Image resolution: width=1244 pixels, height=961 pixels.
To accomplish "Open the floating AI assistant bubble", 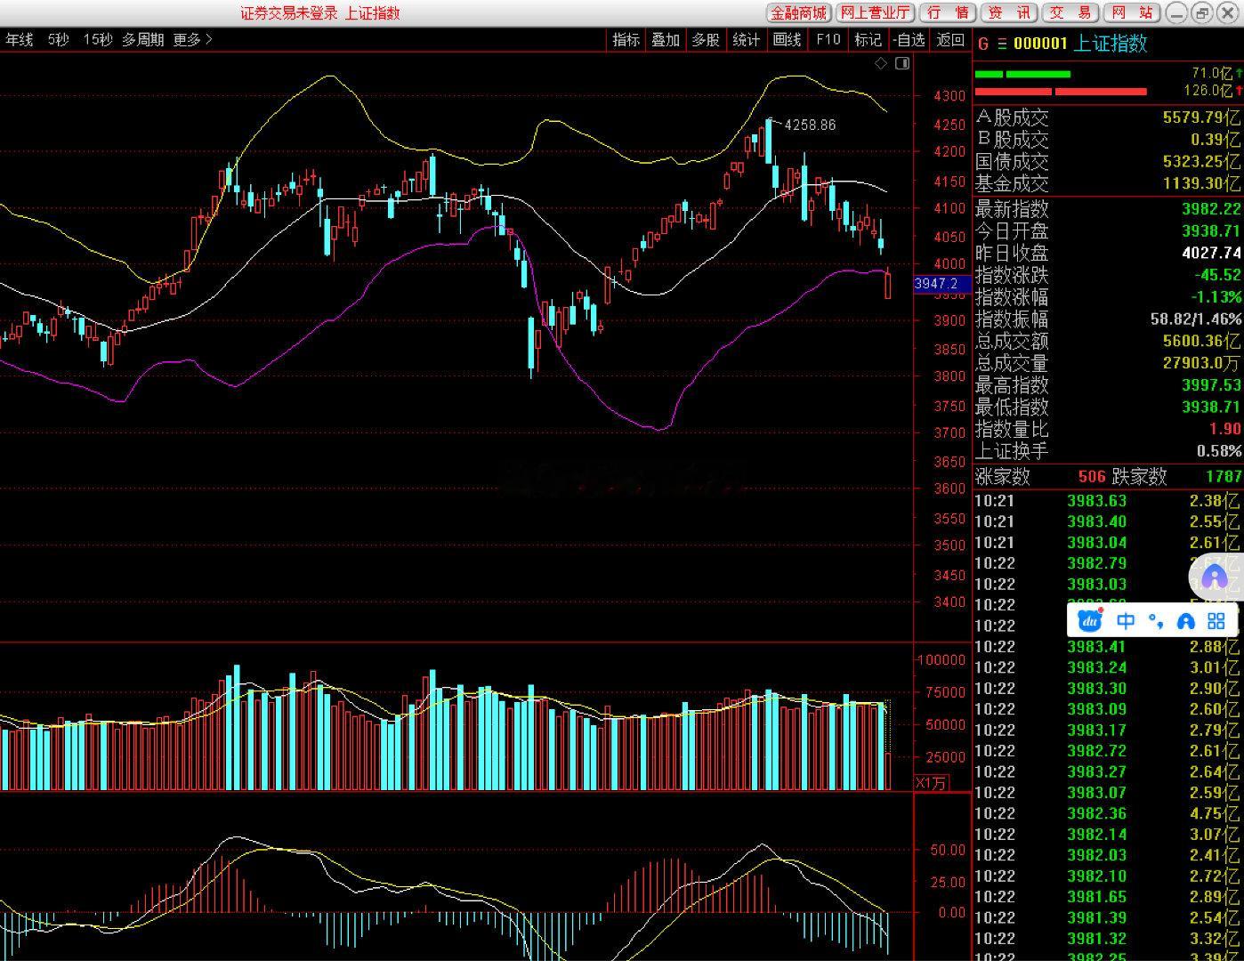I will pos(1215,578).
